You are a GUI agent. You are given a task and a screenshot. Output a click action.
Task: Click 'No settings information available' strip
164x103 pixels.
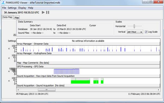click(x=88, y=41)
